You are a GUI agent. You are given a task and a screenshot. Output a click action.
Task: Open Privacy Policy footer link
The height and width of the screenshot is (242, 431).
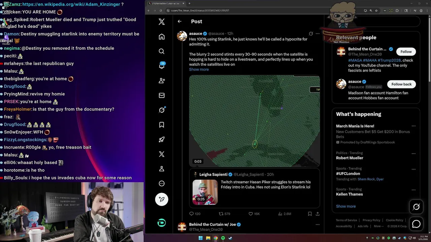pos(371,220)
